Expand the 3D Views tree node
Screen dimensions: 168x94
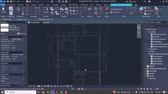(147, 51)
